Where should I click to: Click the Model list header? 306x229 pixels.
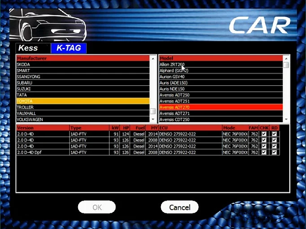coord(221,58)
